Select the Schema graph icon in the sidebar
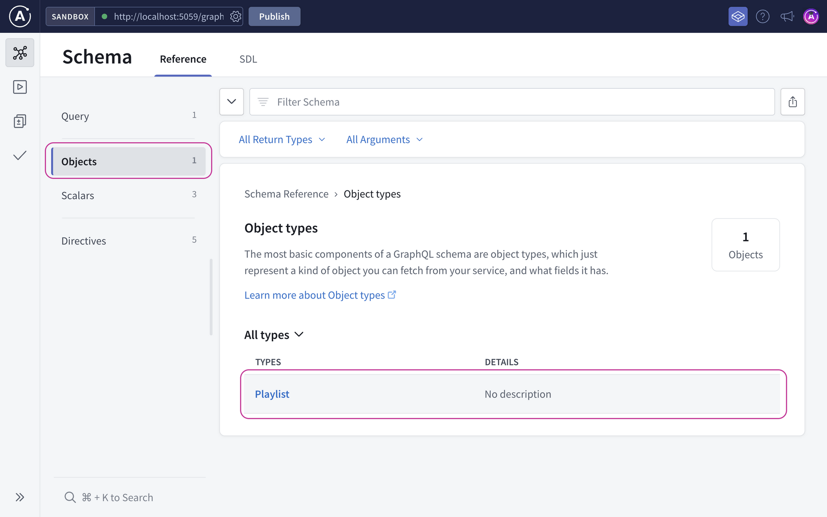Screen dimensions: 827x517 click(19, 52)
